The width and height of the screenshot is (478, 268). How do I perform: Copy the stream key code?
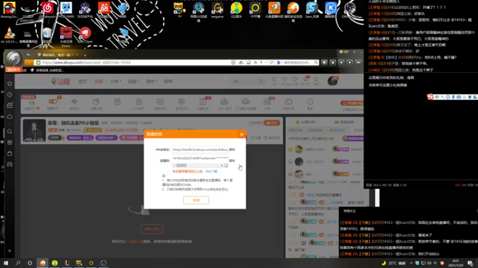[232, 160]
